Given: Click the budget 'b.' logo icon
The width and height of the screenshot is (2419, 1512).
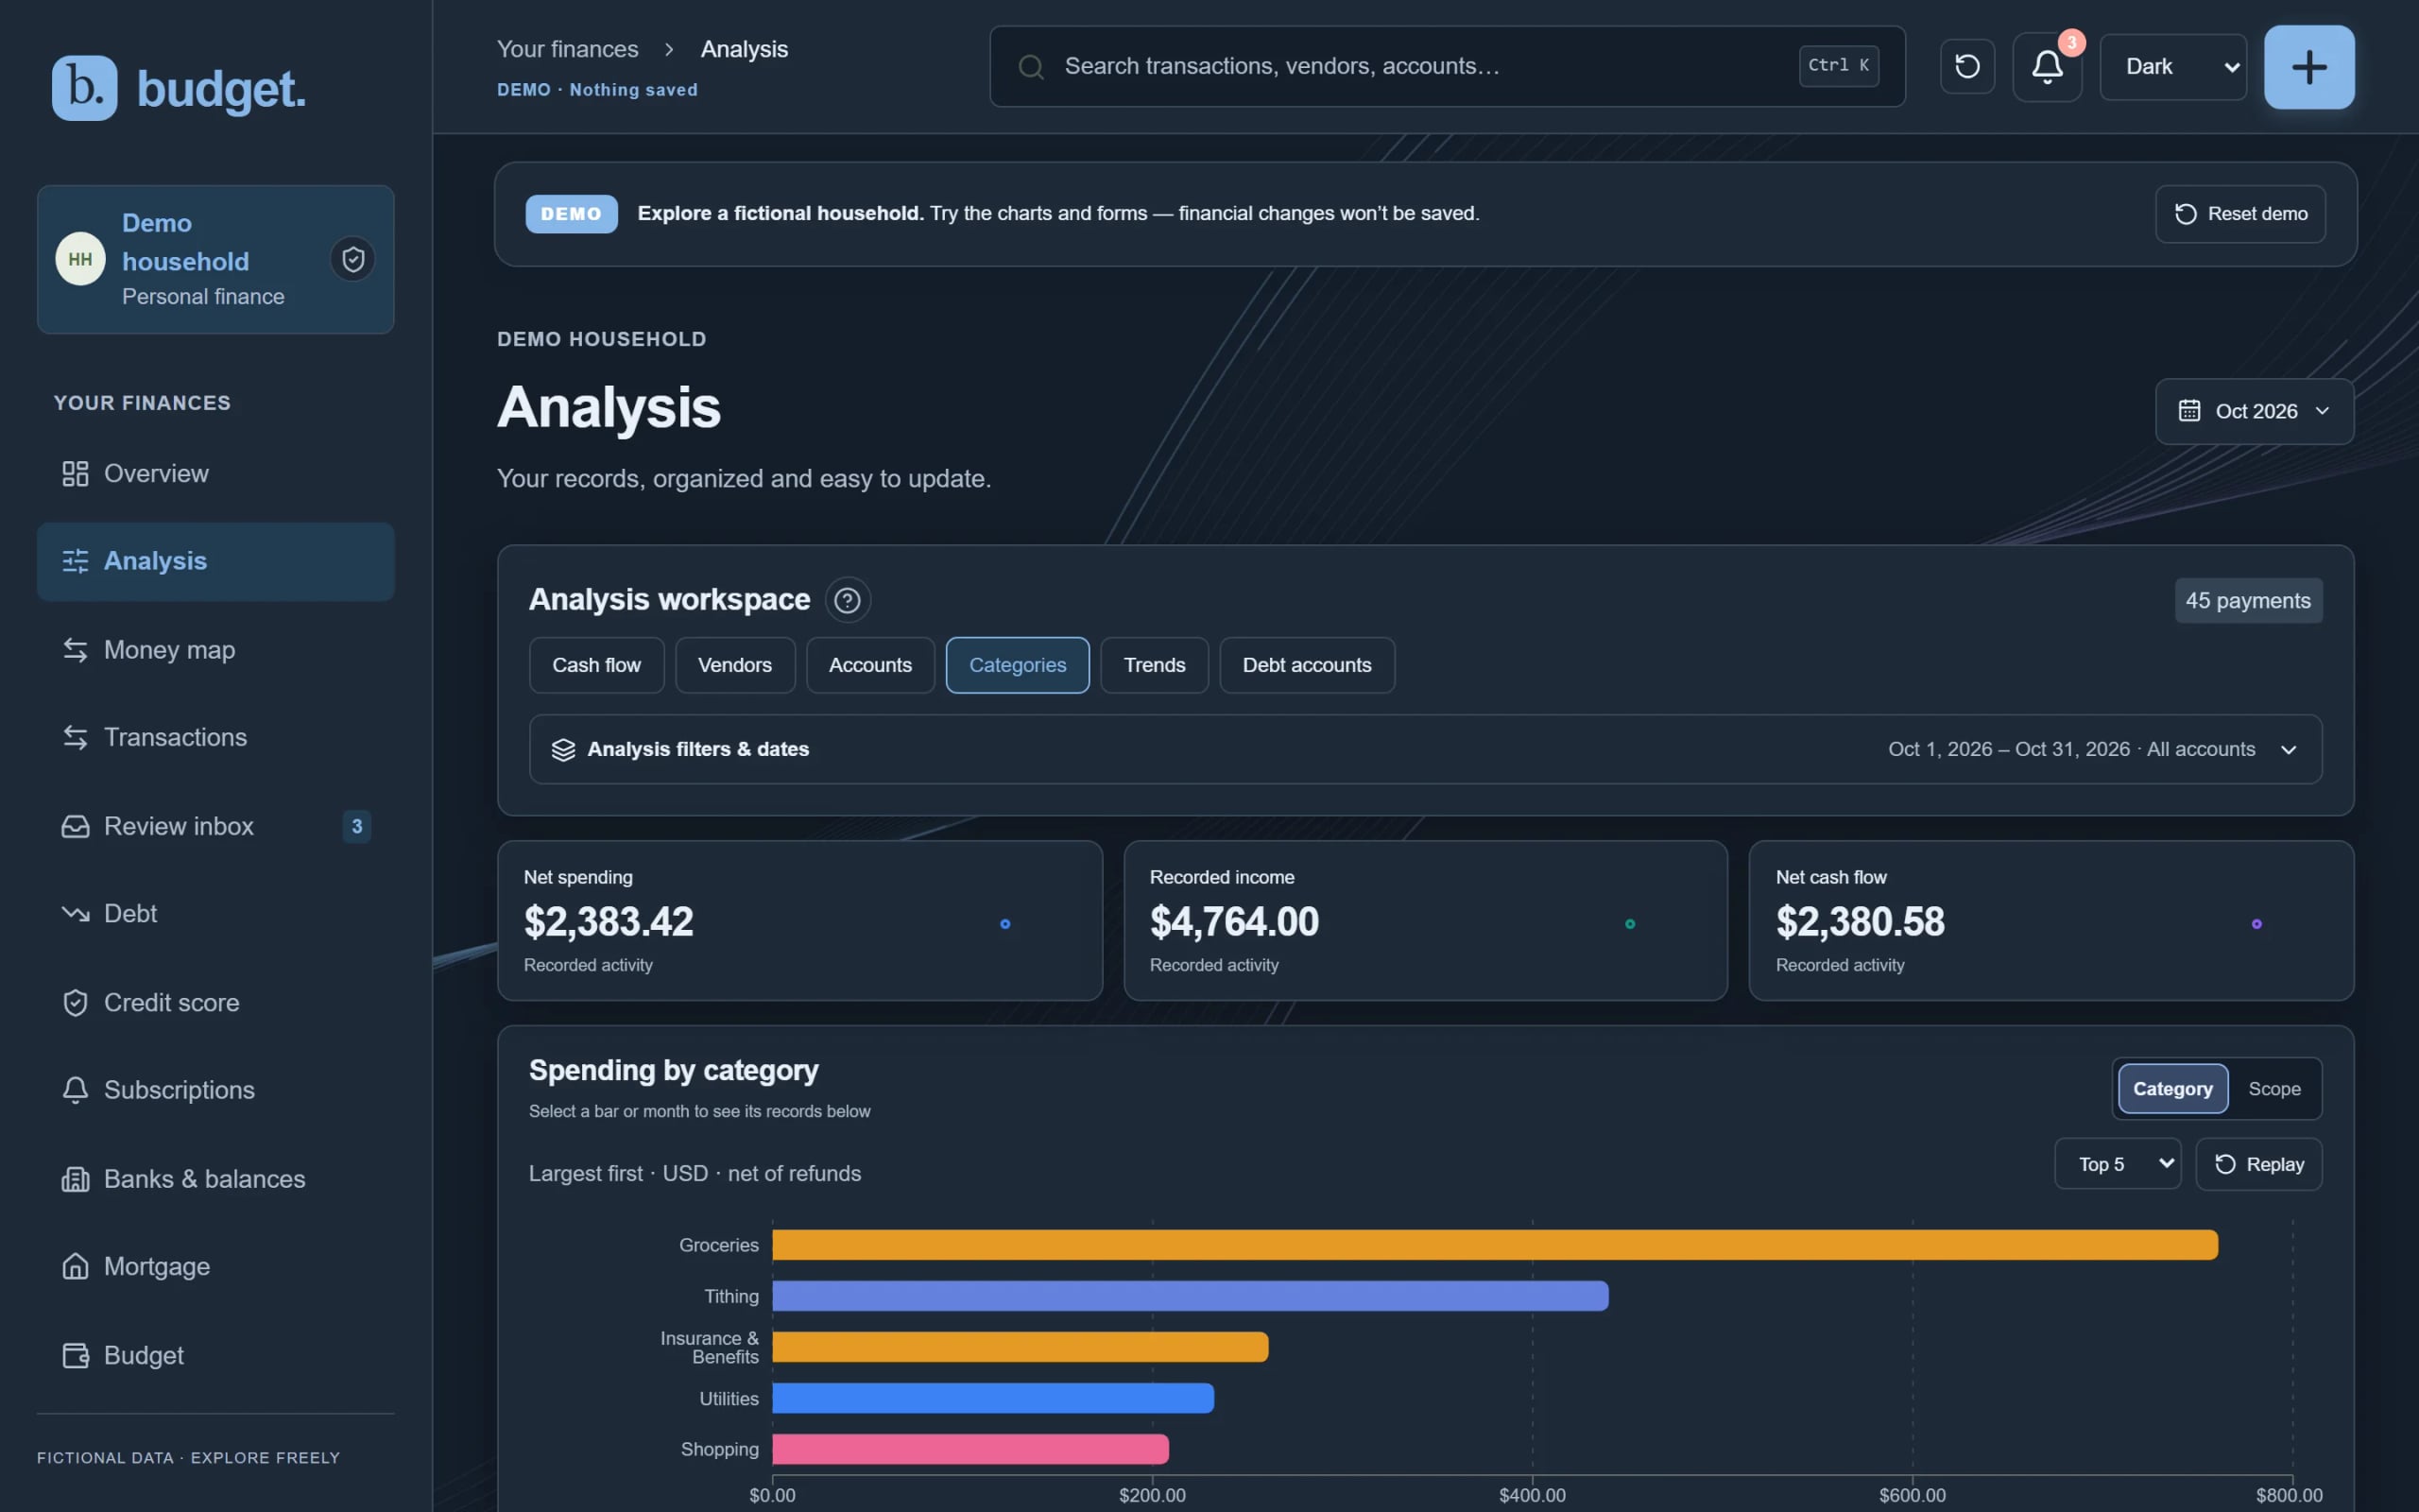Looking at the screenshot, I should click(84, 88).
